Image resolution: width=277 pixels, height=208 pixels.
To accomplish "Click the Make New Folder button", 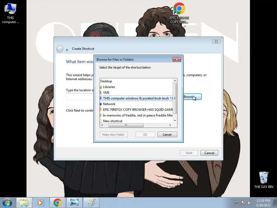I will point(114,134).
